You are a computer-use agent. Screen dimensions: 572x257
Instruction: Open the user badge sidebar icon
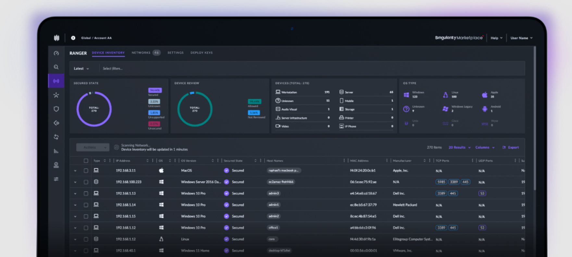pyautogui.click(x=56, y=165)
